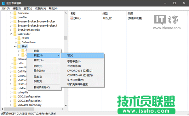Click 删除(D) in the context menu

tap(44, 66)
